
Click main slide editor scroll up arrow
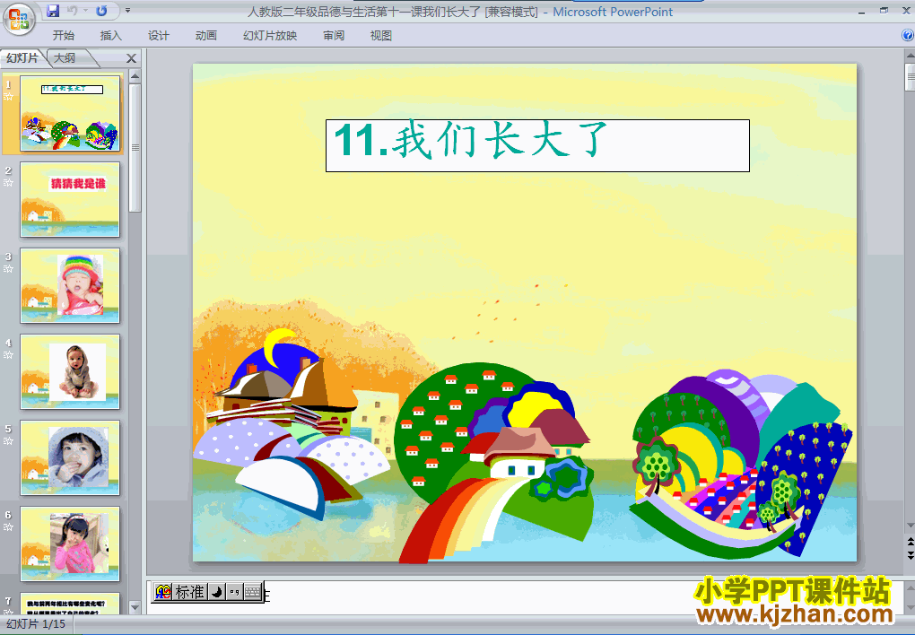910,57
